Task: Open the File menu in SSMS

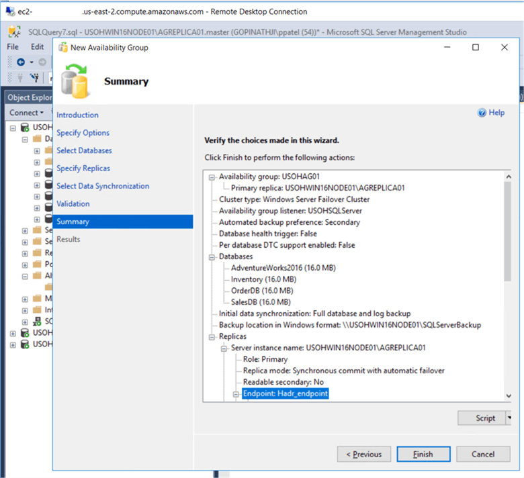Action: tap(13, 47)
